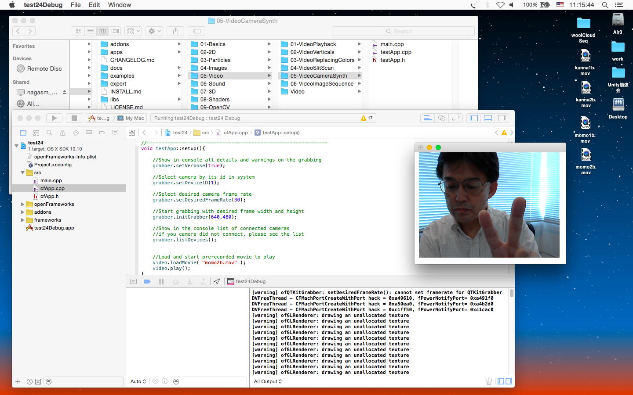Open Finder's arrange-by dropdown
This screenshot has height=395, width=633.
(x=133, y=31)
